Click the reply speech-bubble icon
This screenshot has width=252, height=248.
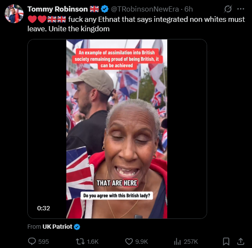[x=32, y=242]
